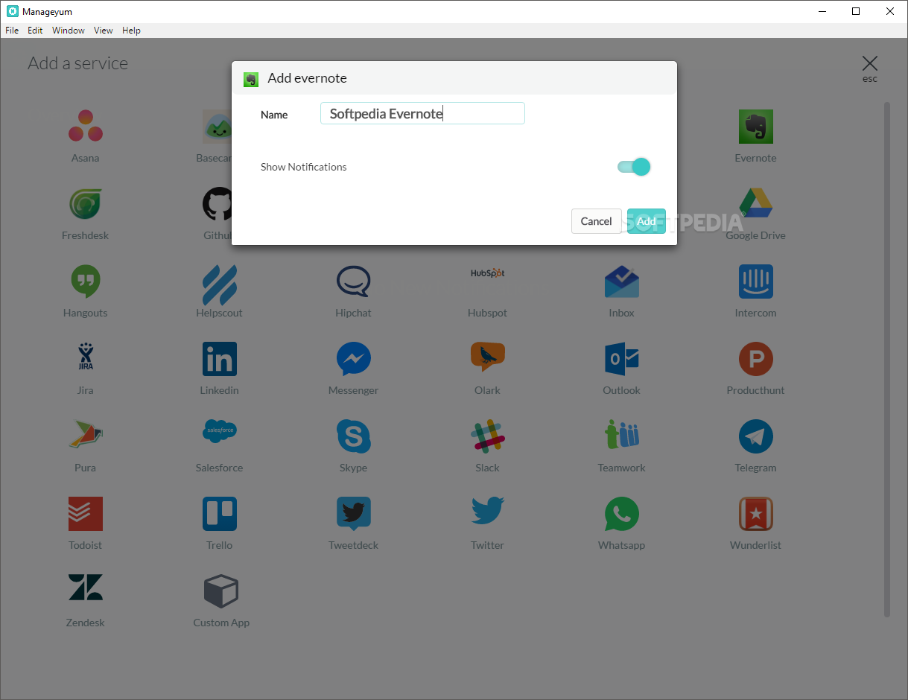Viewport: 908px width, 700px height.
Task: Cancel adding the Evernote service
Action: [597, 221]
